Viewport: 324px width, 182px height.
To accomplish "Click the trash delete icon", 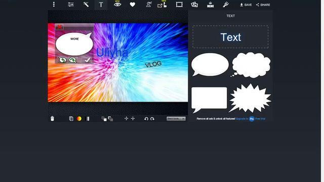I will pos(52,118).
